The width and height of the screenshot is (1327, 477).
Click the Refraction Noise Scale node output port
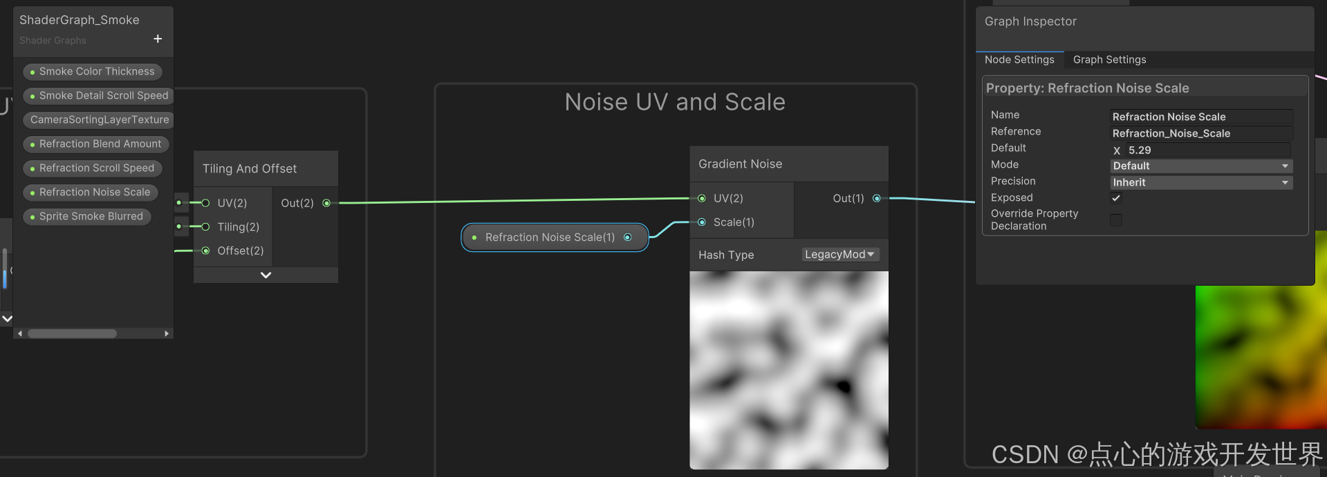click(628, 237)
